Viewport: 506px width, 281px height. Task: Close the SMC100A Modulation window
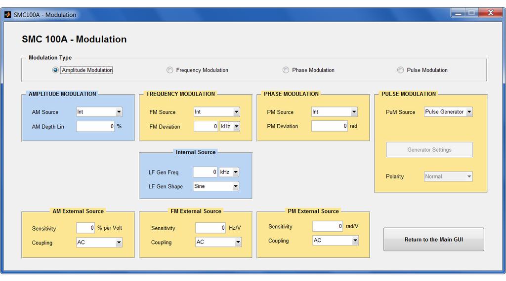pyautogui.click(x=491, y=13)
